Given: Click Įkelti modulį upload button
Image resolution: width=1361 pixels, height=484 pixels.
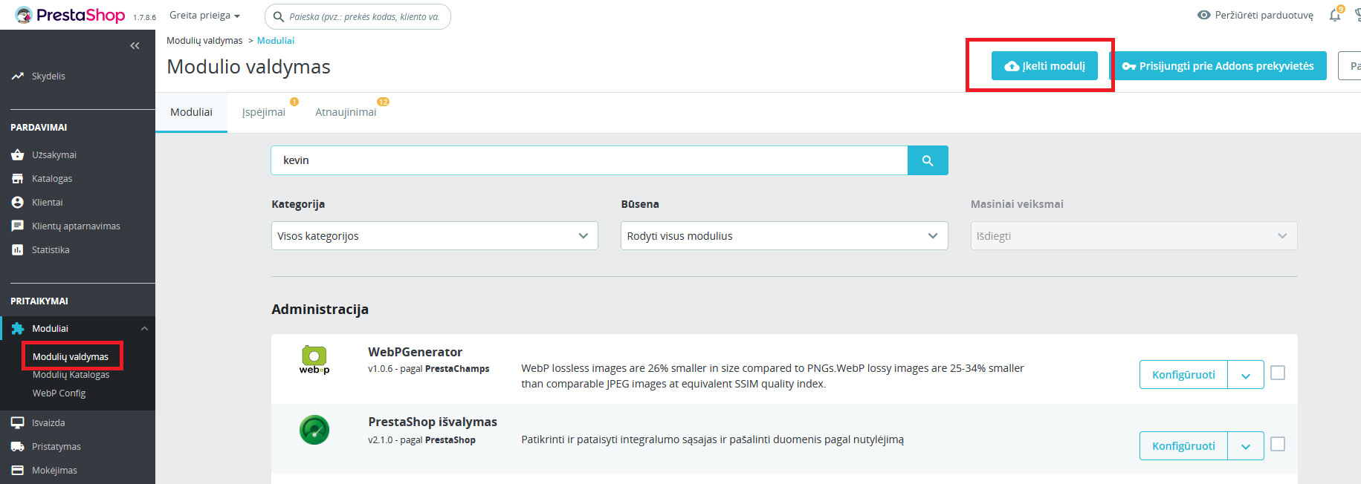Looking at the screenshot, I should click(x=1044, y=66).
